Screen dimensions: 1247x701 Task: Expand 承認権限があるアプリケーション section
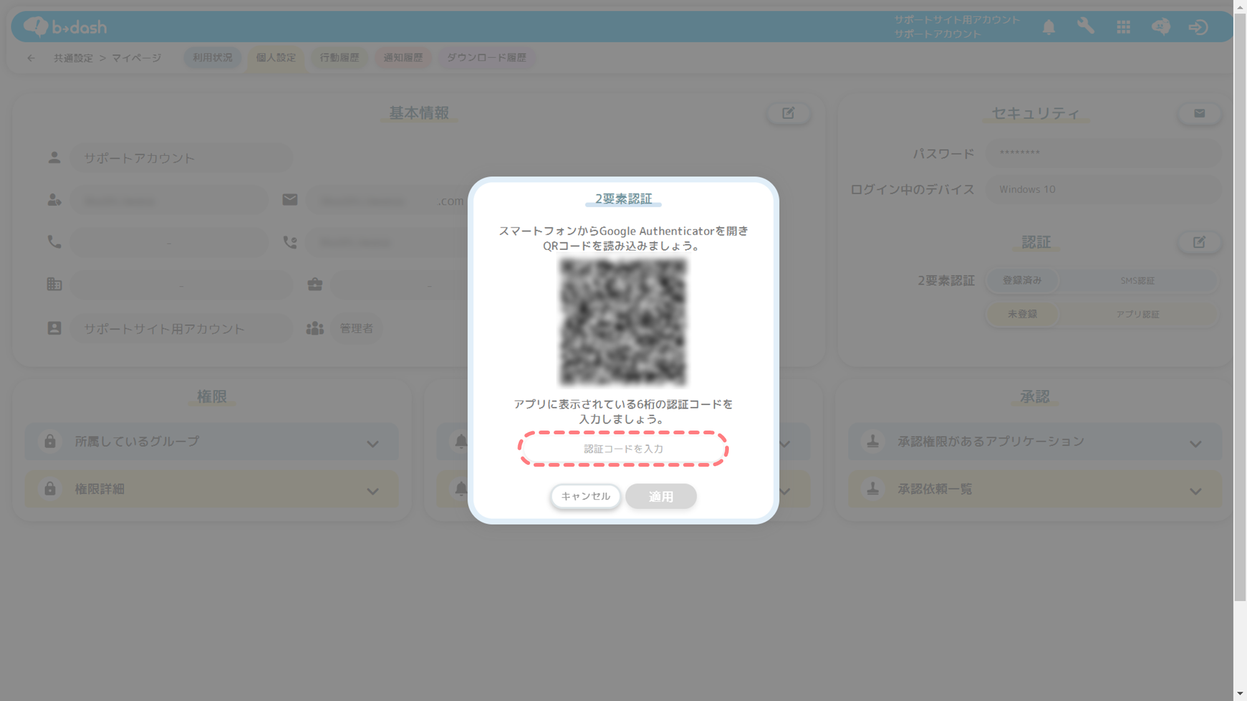(x=1195, y=444)
